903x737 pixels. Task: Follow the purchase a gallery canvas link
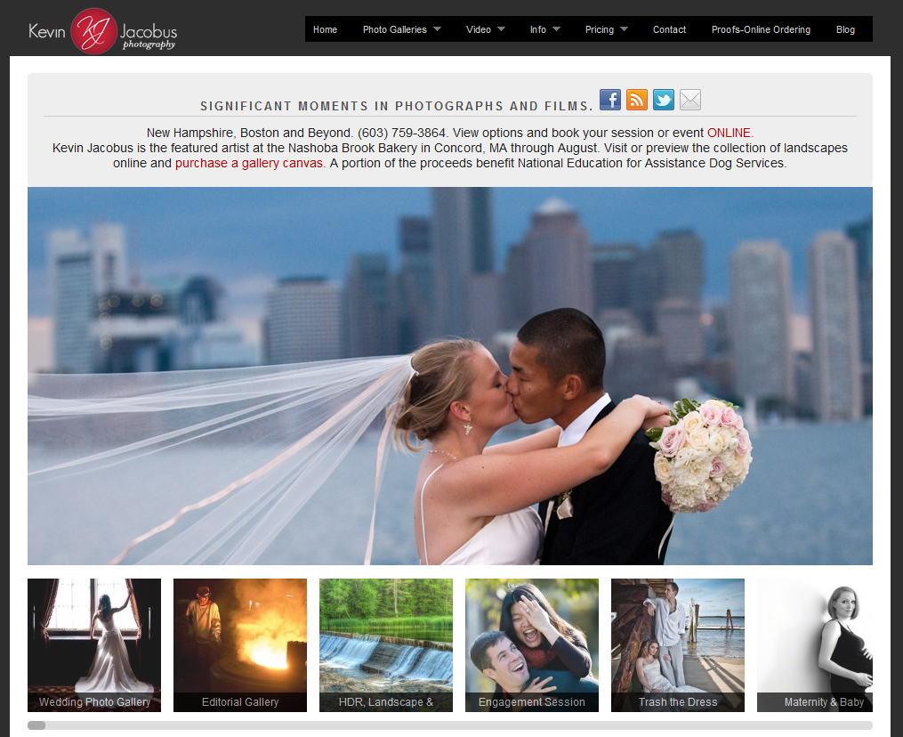point(250,163)
